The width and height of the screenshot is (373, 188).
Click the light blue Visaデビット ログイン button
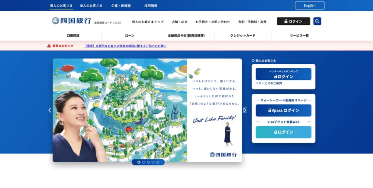pyautogui.click(x=283, y=132)
